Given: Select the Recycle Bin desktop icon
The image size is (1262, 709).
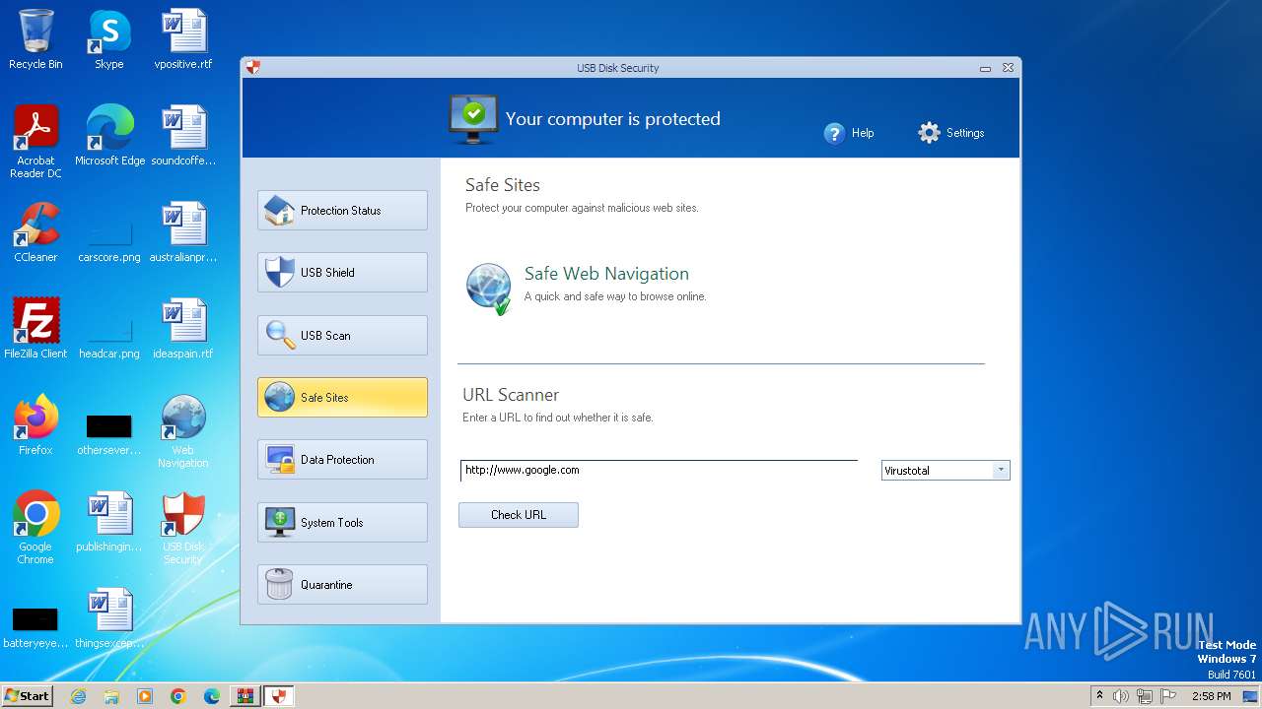Looking at the screenshot, I should tap(35, 39).
